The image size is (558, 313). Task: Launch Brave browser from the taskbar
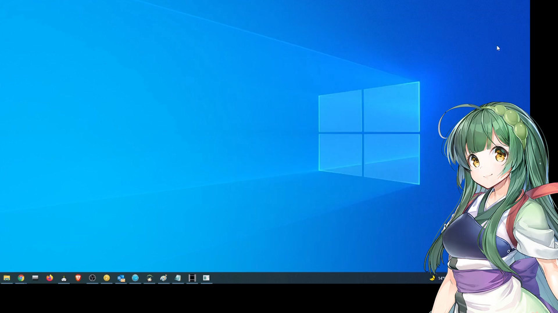(x=78, y=278)
